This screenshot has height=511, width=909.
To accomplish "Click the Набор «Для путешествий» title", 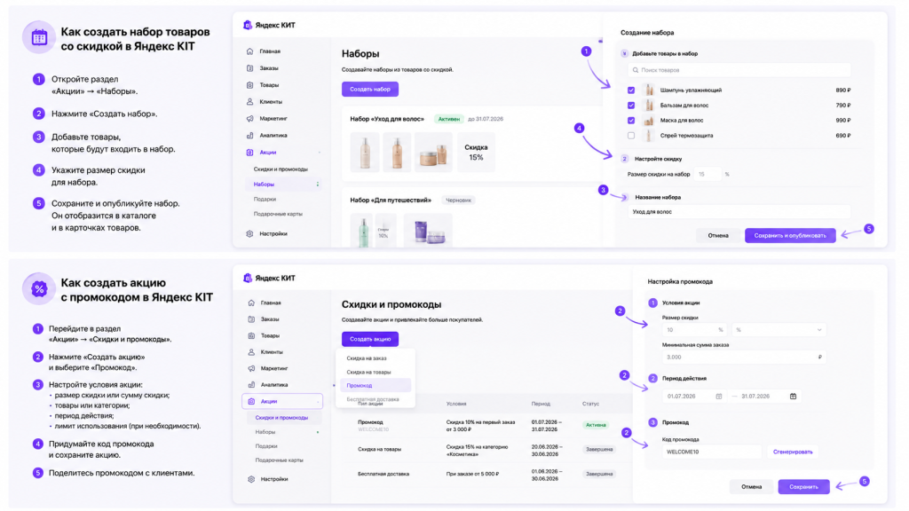I will [x=391, y=200].
